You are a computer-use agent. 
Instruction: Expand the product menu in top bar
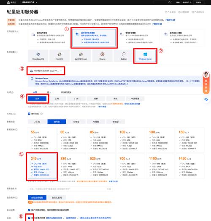[x=30, y=2]
